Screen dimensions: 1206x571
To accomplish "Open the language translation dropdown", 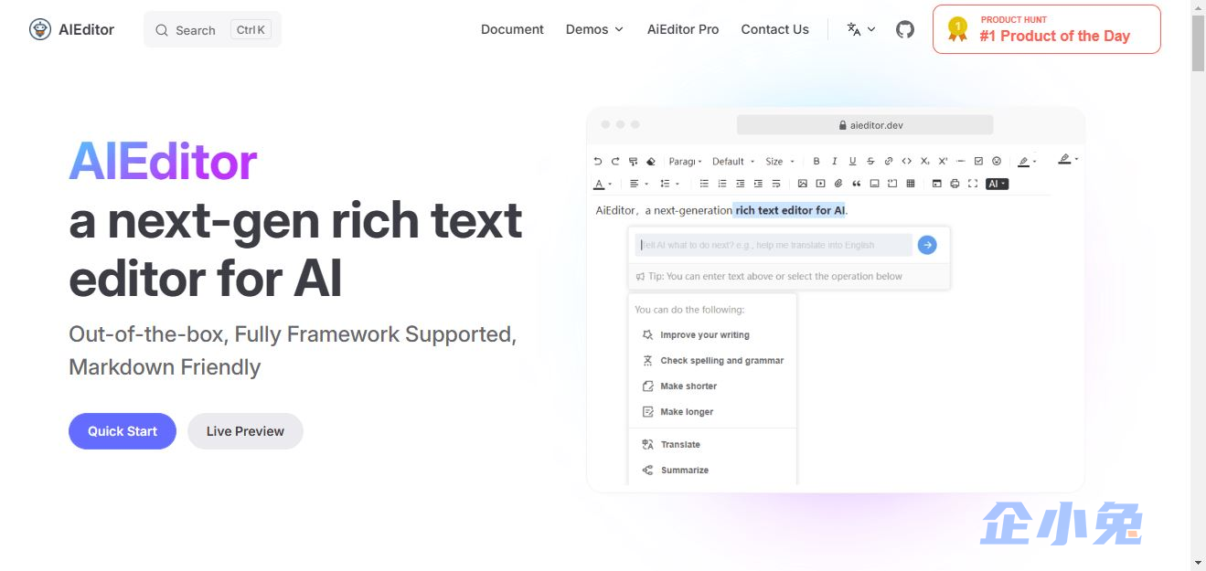I will click(860, 29).
